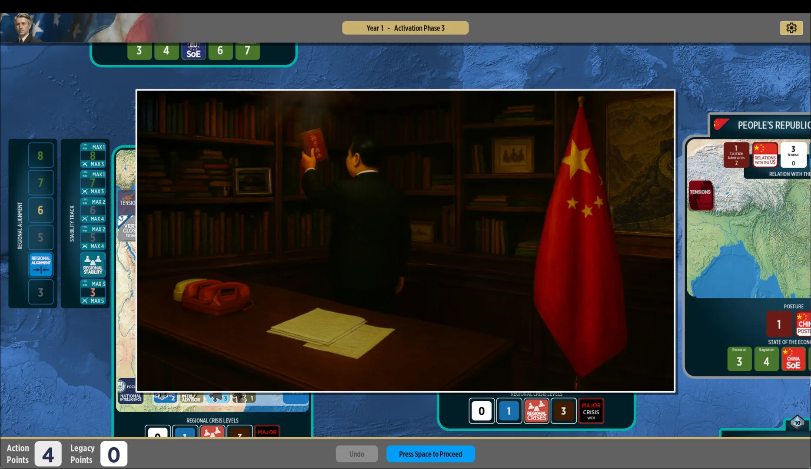Select the EU SoE marker
This screenshot has height=469, width=811.
193,50
